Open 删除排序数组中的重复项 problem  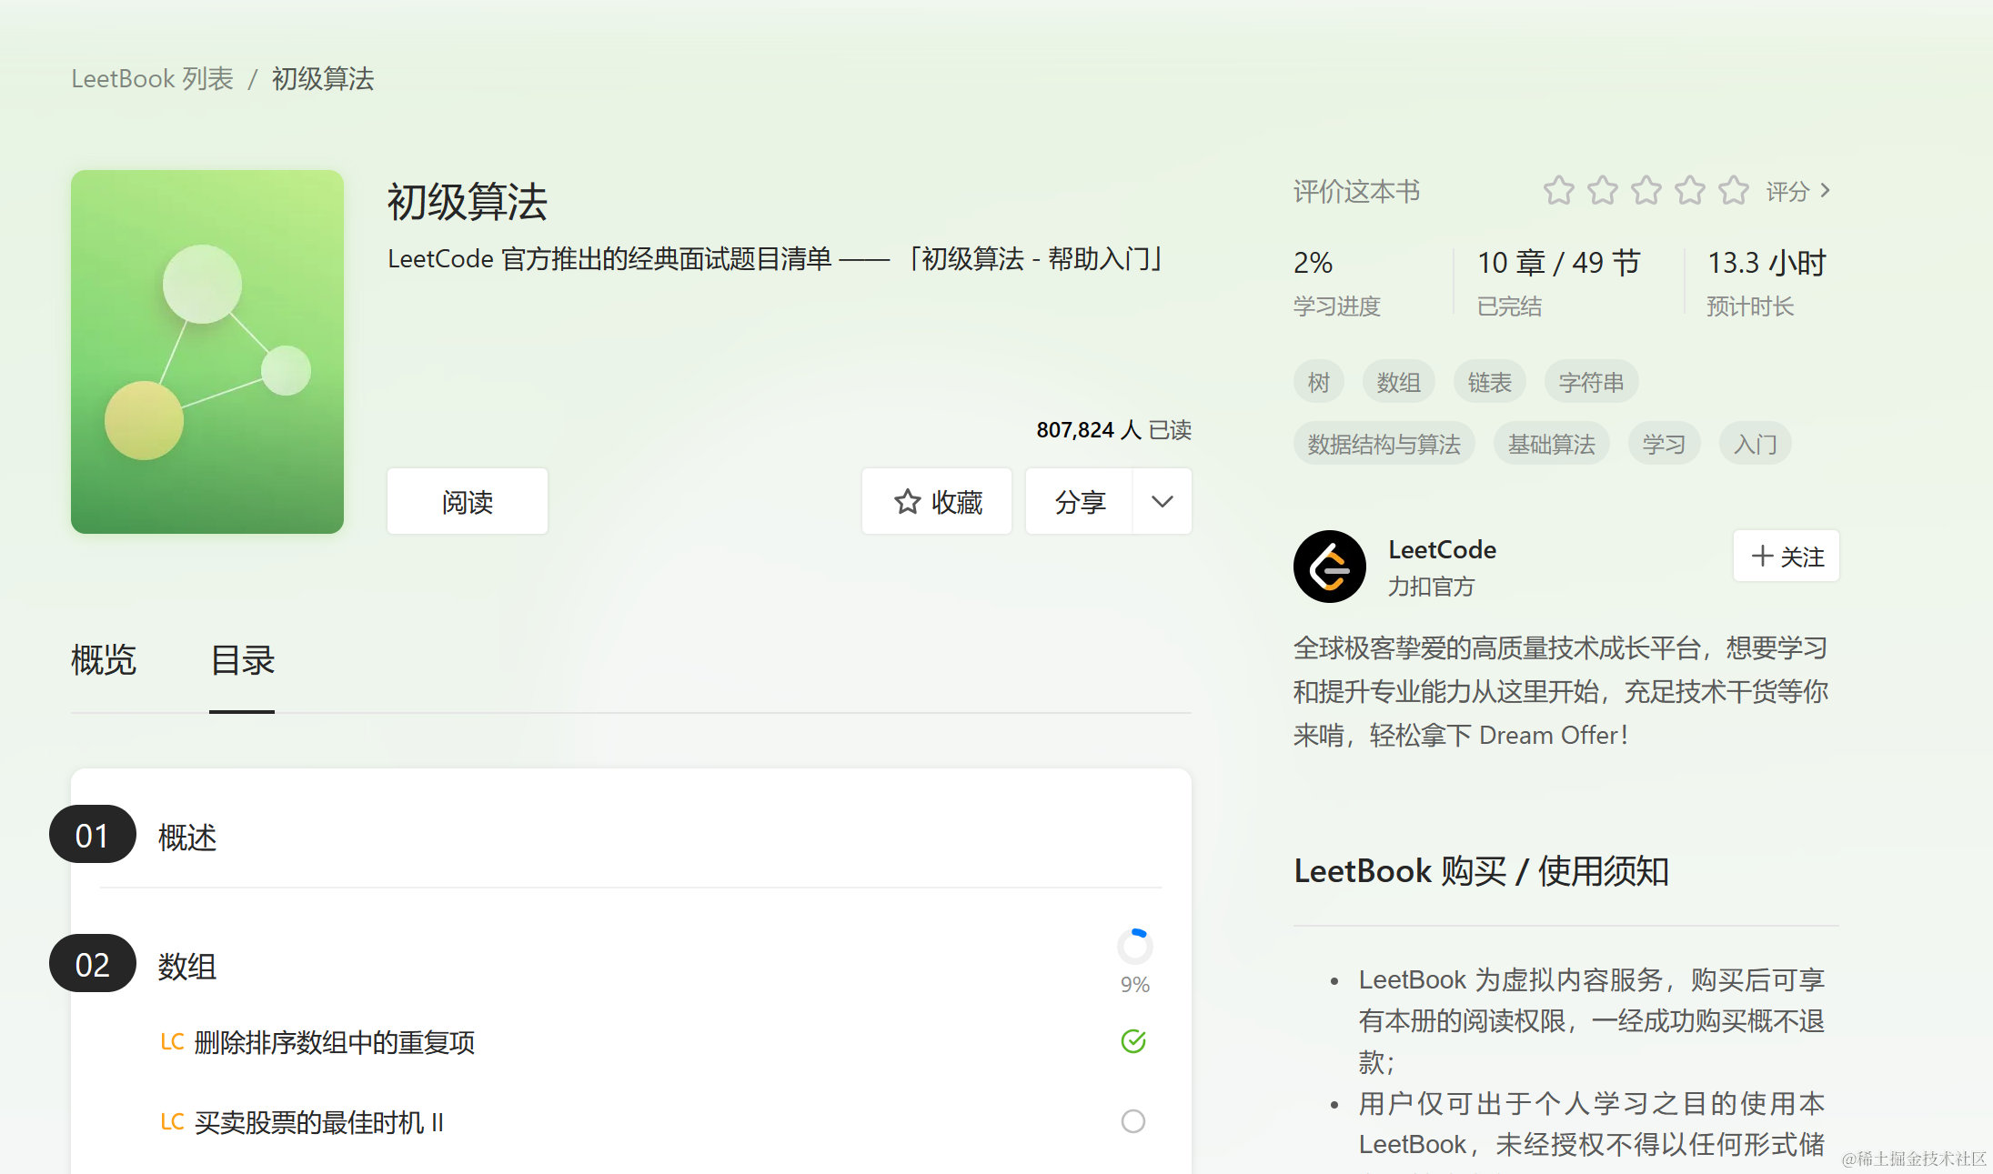point(335,1042)
